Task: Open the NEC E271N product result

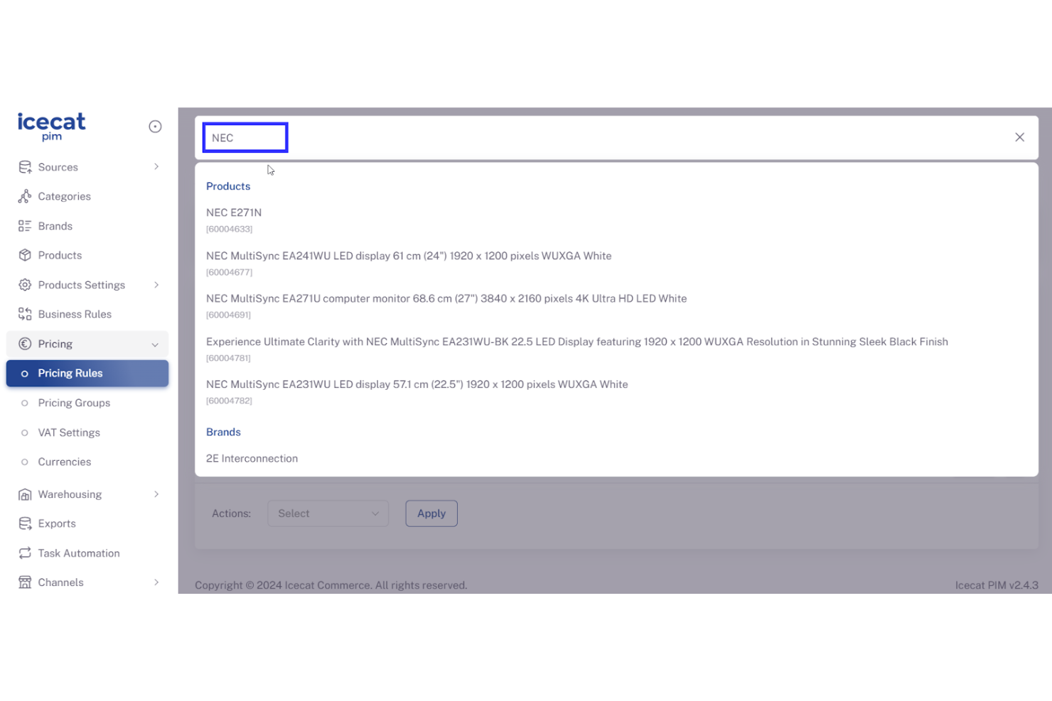Action: coord(234,212)
